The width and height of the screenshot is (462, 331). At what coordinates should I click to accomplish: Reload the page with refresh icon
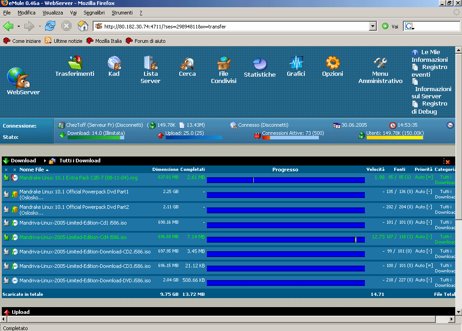pyautogui.click(x=50, y=26)
